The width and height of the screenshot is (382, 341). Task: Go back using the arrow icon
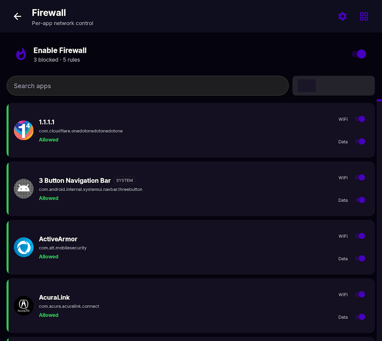[17, 16]
